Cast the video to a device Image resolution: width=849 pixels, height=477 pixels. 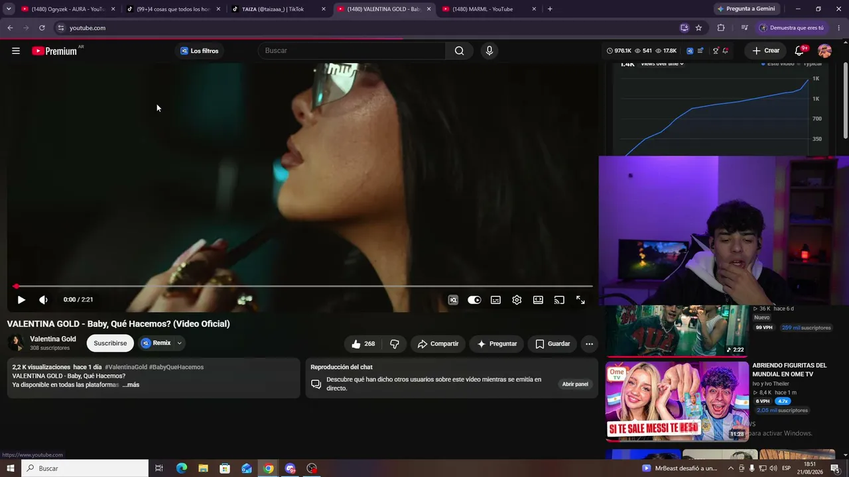tap(559, 300)
